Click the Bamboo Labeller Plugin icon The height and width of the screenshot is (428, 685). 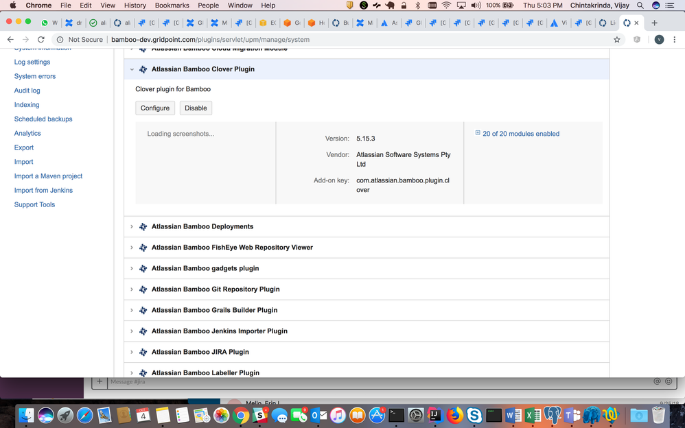point(143,373)
